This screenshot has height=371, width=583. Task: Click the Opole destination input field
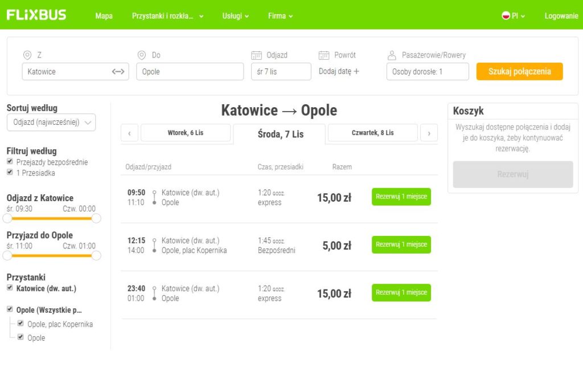pos(190,71)
